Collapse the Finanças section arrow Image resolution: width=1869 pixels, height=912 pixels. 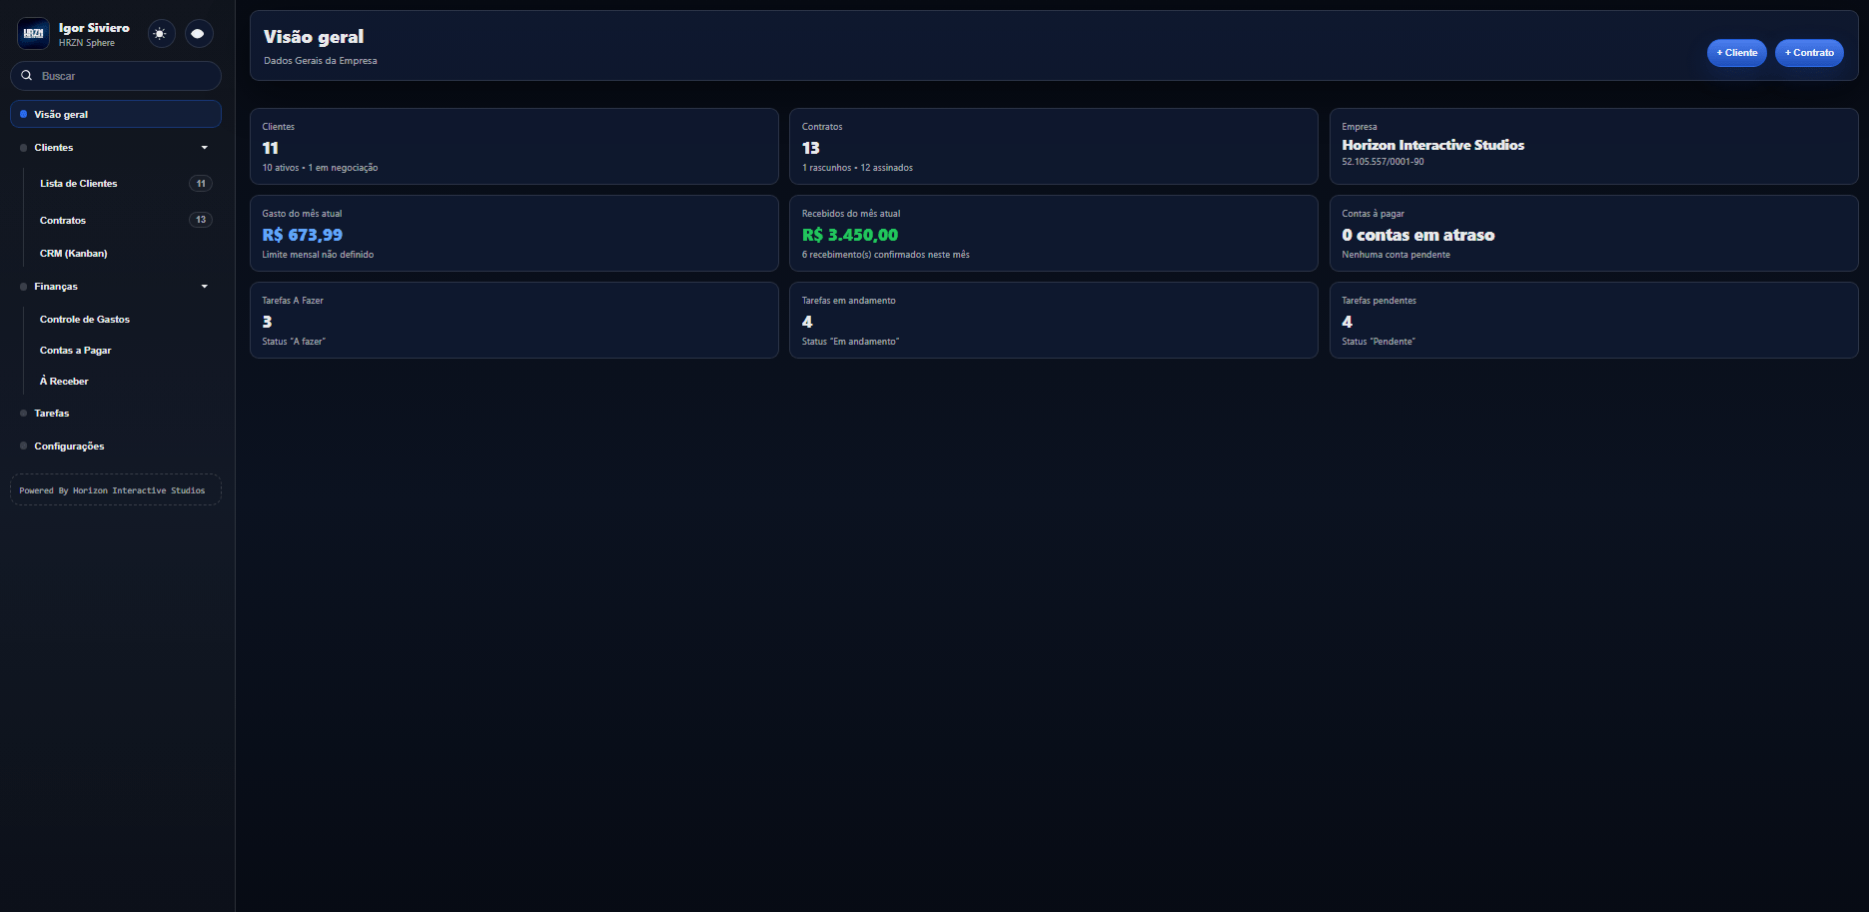click(205, 287)
